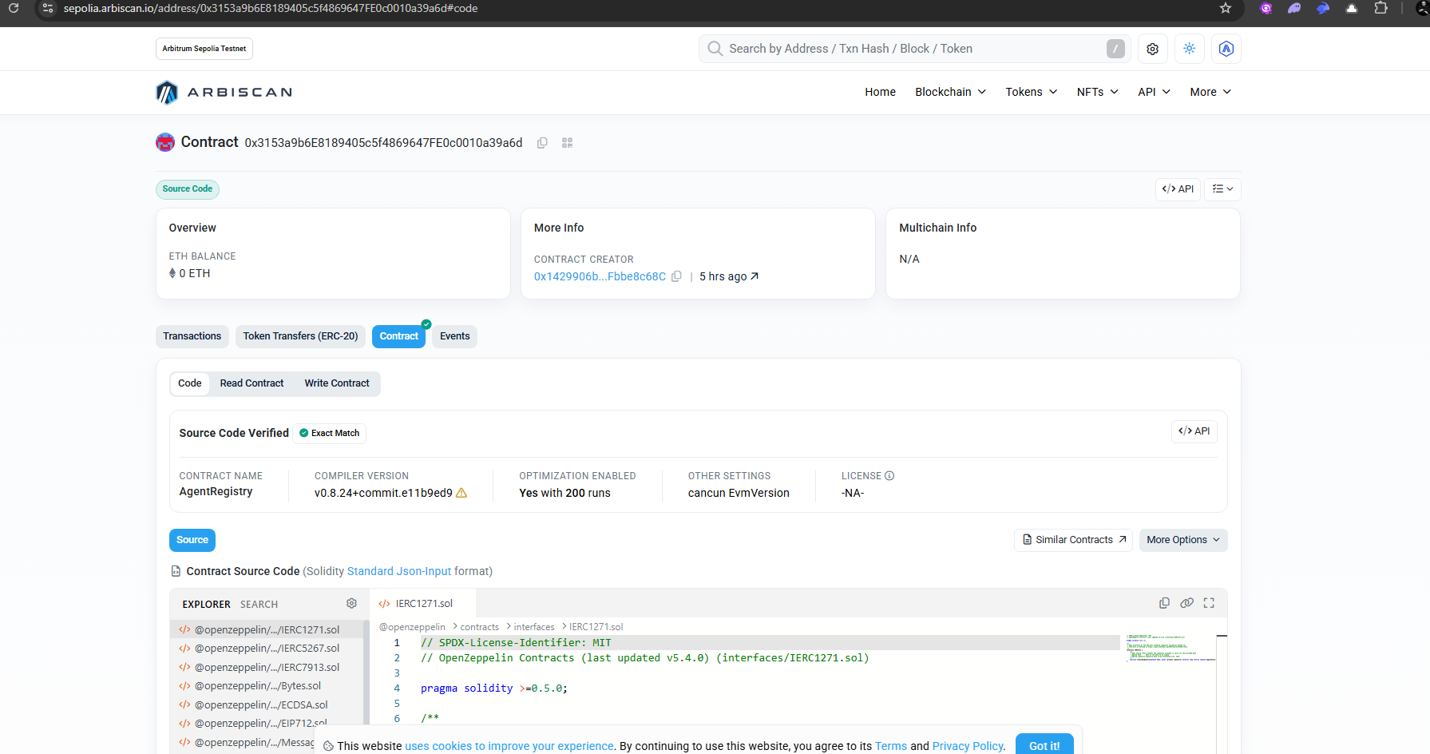The image size is (1430, 754).
Task: Open explorer settings gear icon
Action: [351, 604]
